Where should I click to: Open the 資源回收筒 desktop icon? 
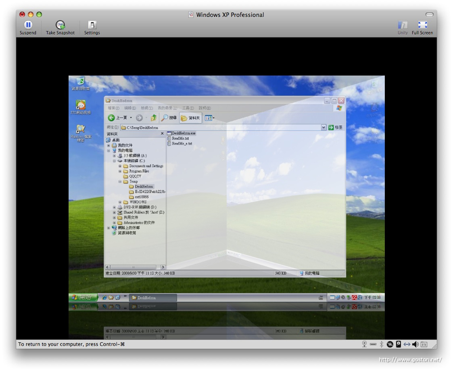[81, 84]
